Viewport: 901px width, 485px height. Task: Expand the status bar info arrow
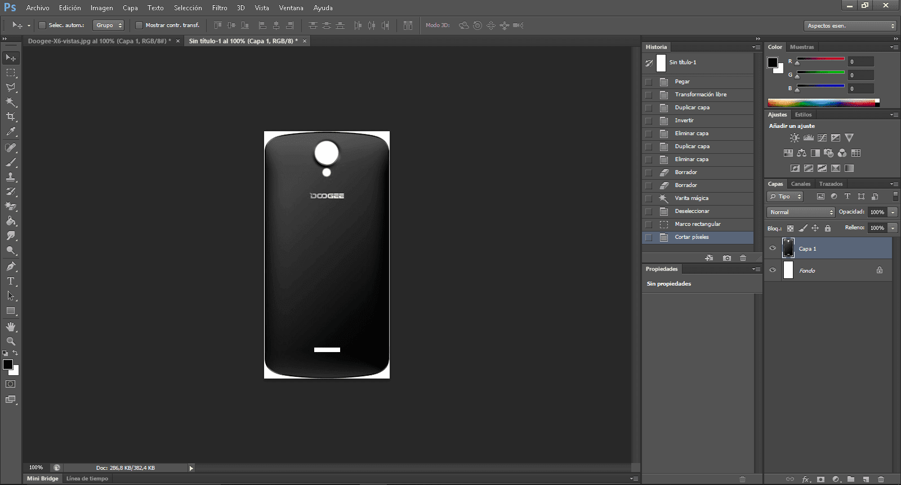191,468
